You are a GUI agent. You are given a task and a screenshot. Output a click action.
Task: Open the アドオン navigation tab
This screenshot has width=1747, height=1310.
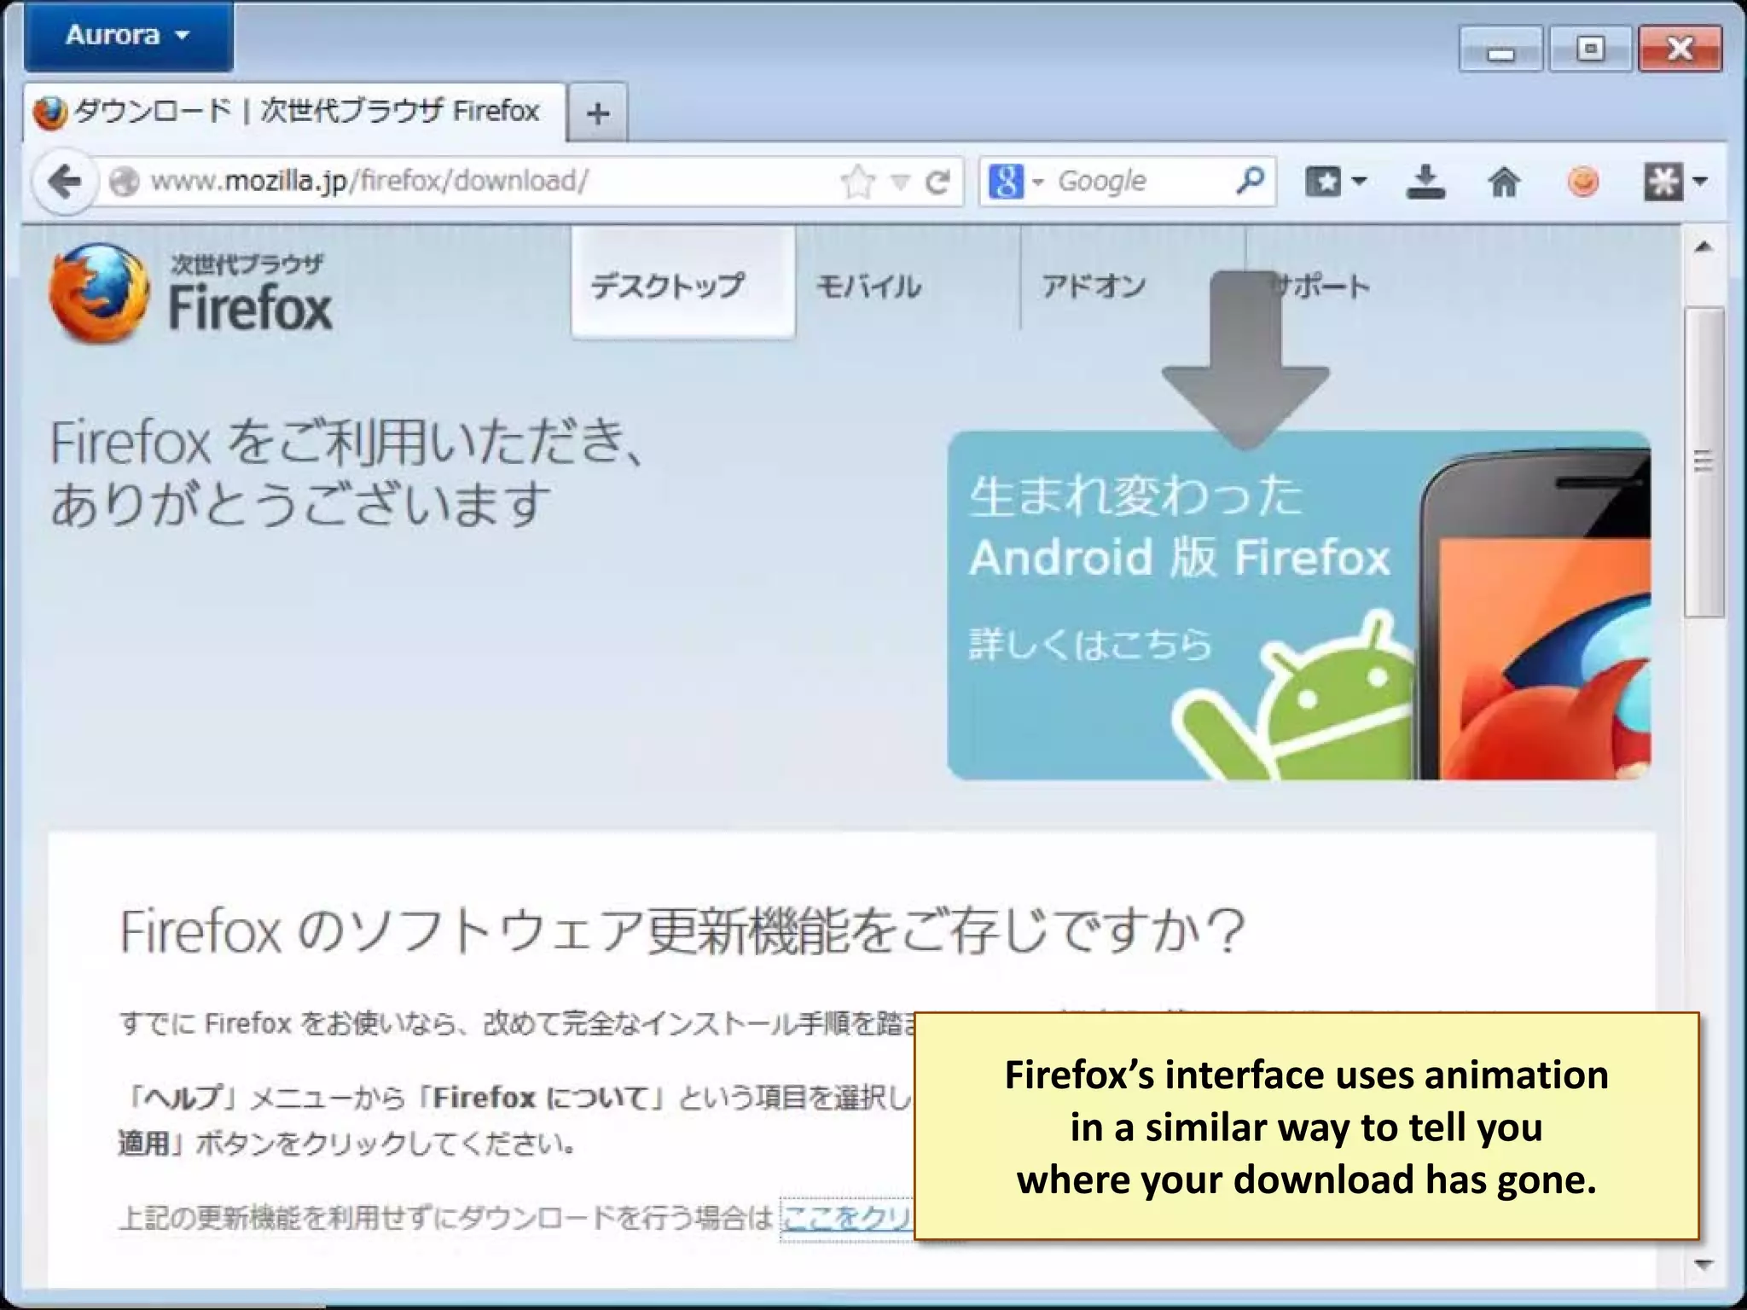tap(1093, 286)
